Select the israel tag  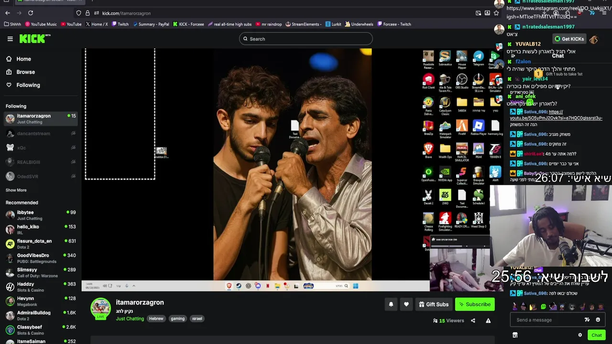pos(197,319)
